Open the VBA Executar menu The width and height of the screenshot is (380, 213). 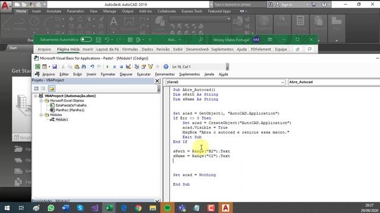point(144,74)
